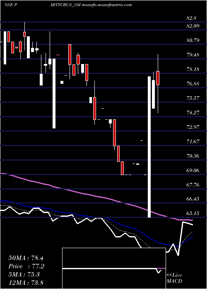
Task: Click the 82.8 price axis label
Action: click(x=191, y=18)
